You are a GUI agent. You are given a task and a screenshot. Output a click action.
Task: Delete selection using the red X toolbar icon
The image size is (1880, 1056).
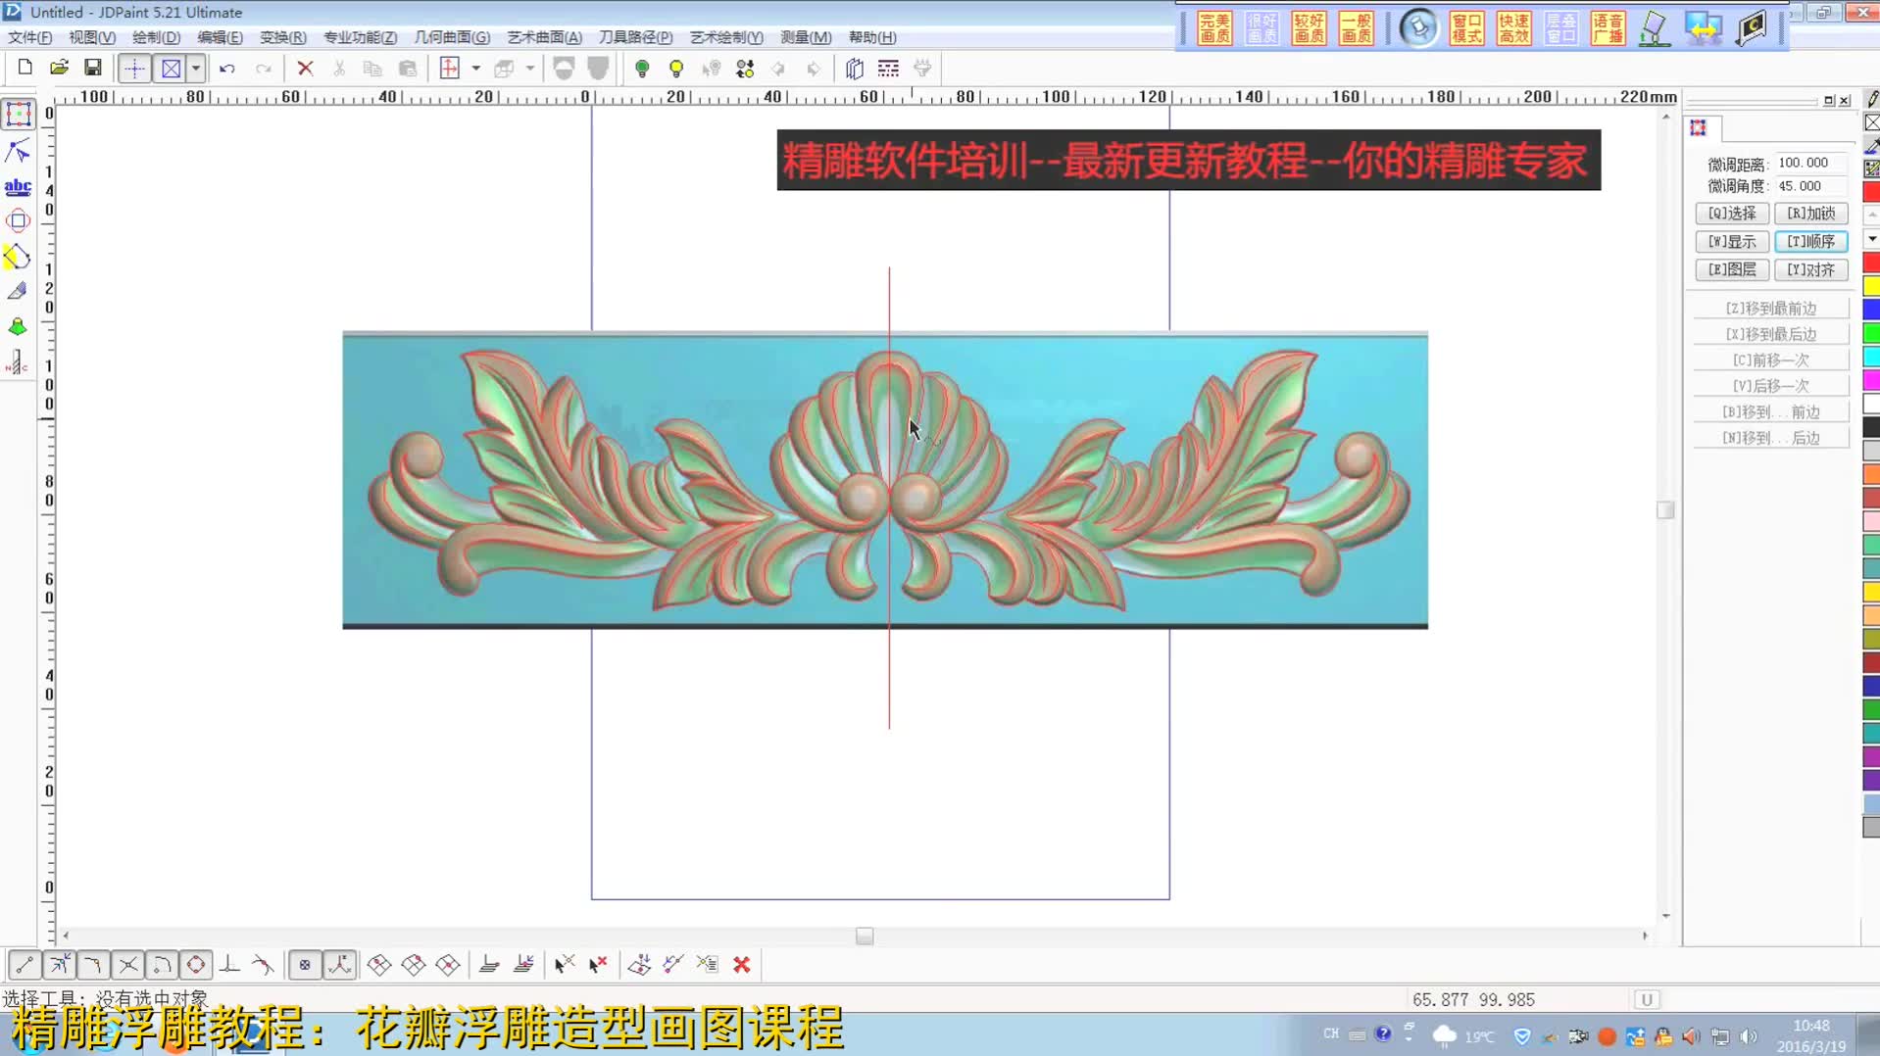pyautogui.click(x=305, y=69)
